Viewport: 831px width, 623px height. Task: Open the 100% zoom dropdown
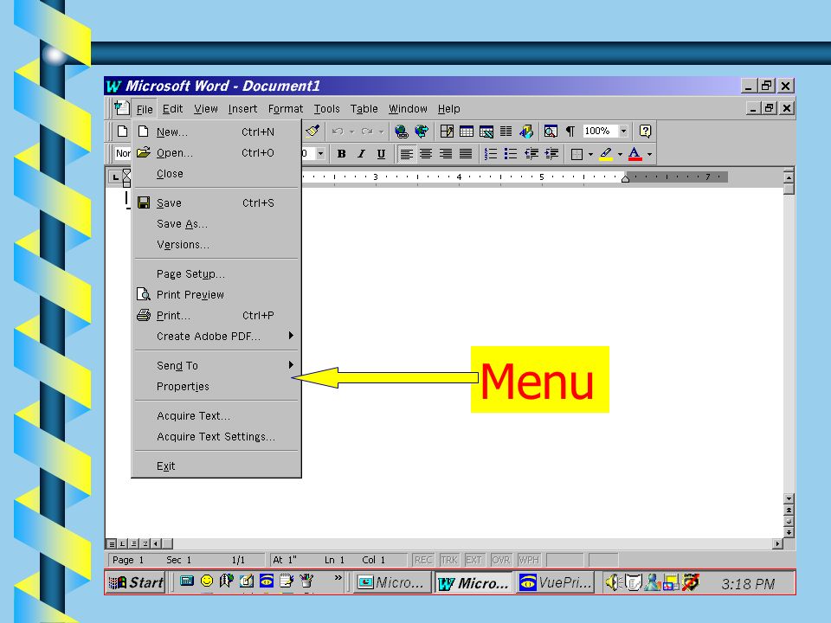click(624, 131)
